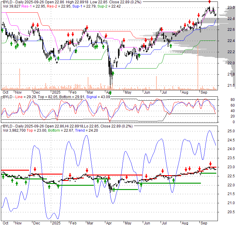Click the 24.5 label on bottom chart axis

click(231, 140)
